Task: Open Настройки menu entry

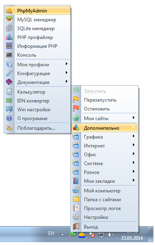Action: tap(104, 217)
